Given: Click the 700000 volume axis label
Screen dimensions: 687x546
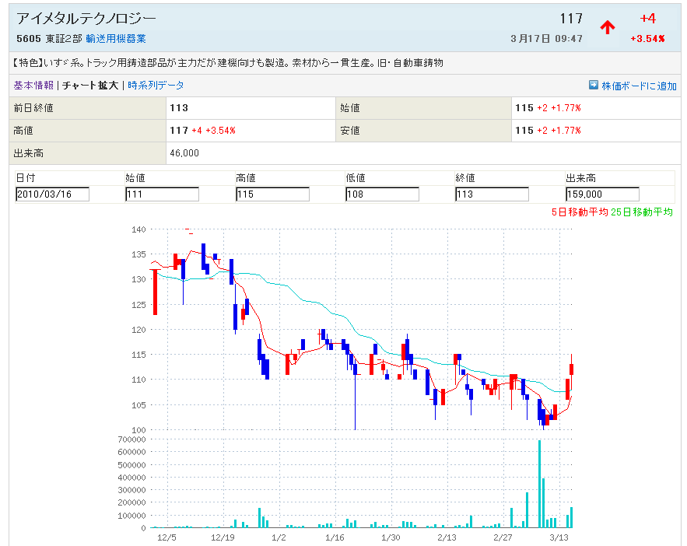Looking at the screenshot, I should [132, 439].
